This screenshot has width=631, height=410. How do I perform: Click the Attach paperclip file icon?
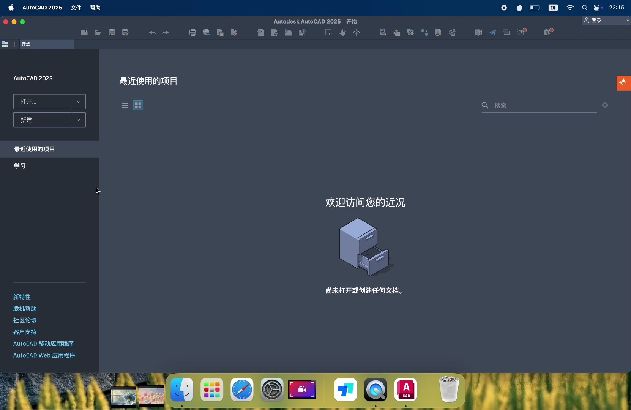coord(289,33)
